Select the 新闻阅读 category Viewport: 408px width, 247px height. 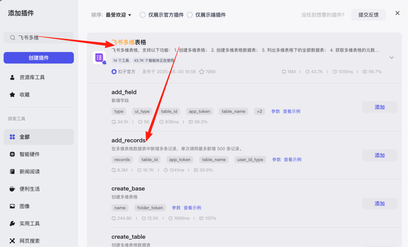tap(39, 172)
